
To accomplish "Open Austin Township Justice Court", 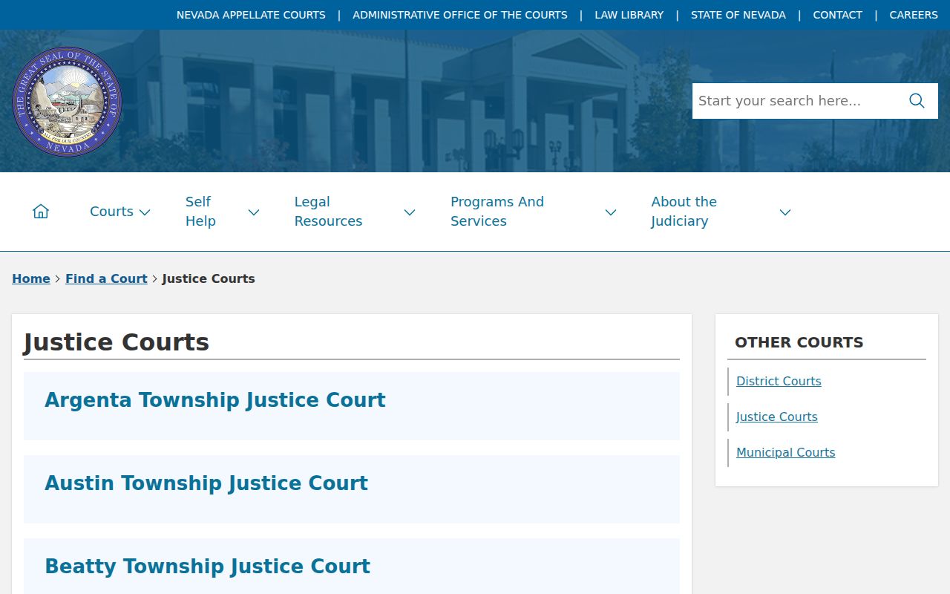I will click(x=206, y=483).
